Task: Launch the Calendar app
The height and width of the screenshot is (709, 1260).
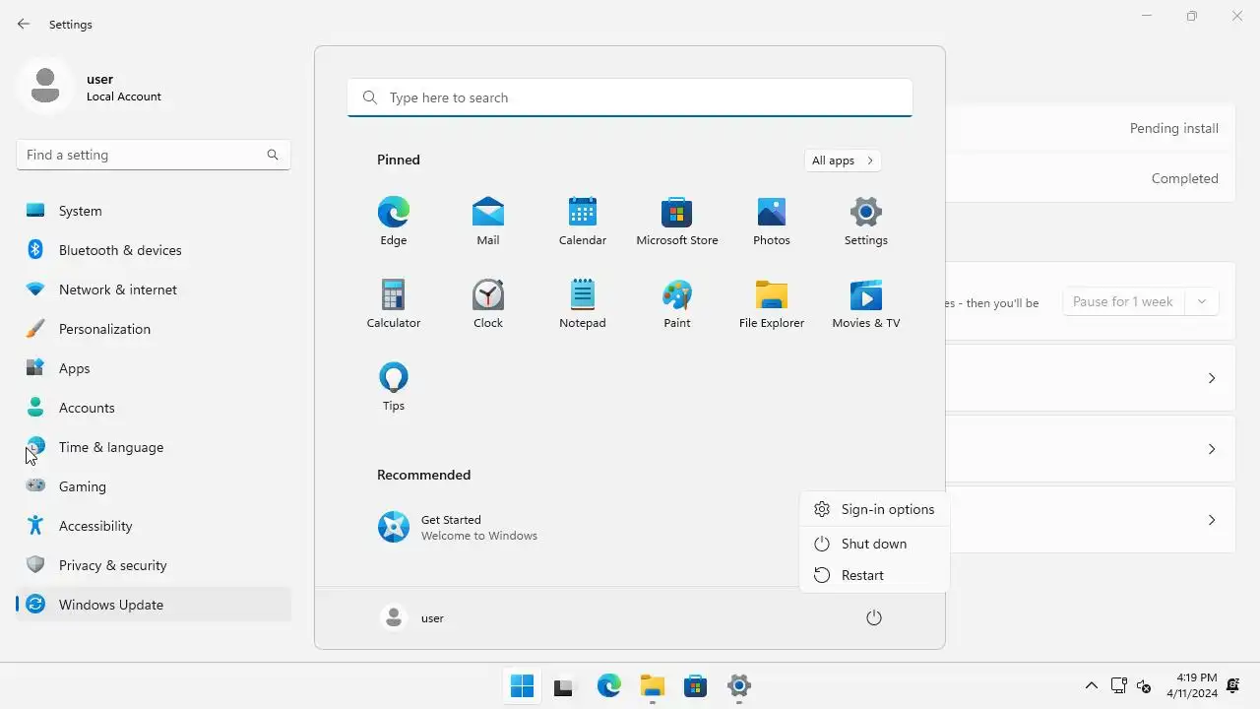Action: pyautogui.click(x=583, y=222)
